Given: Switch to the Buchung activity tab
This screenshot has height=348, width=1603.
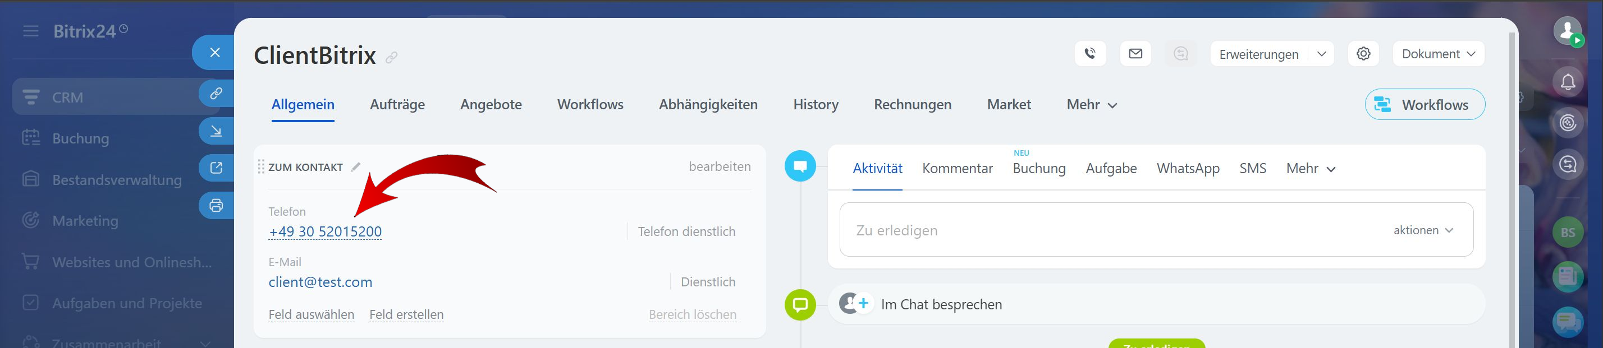Looking at the screenshot, I should [x=1038, y=169].
